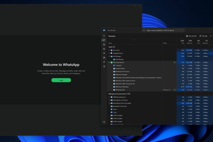Click the Antimalware Core Service icon

click(x=112, y=100)
